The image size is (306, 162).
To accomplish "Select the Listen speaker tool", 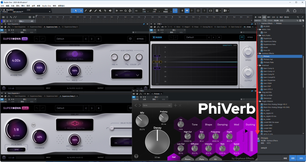I will coord(110,11).
